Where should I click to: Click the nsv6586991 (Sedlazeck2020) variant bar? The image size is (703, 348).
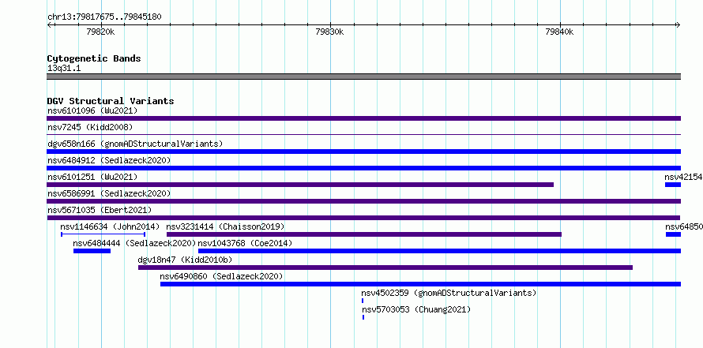click(363, 201)
